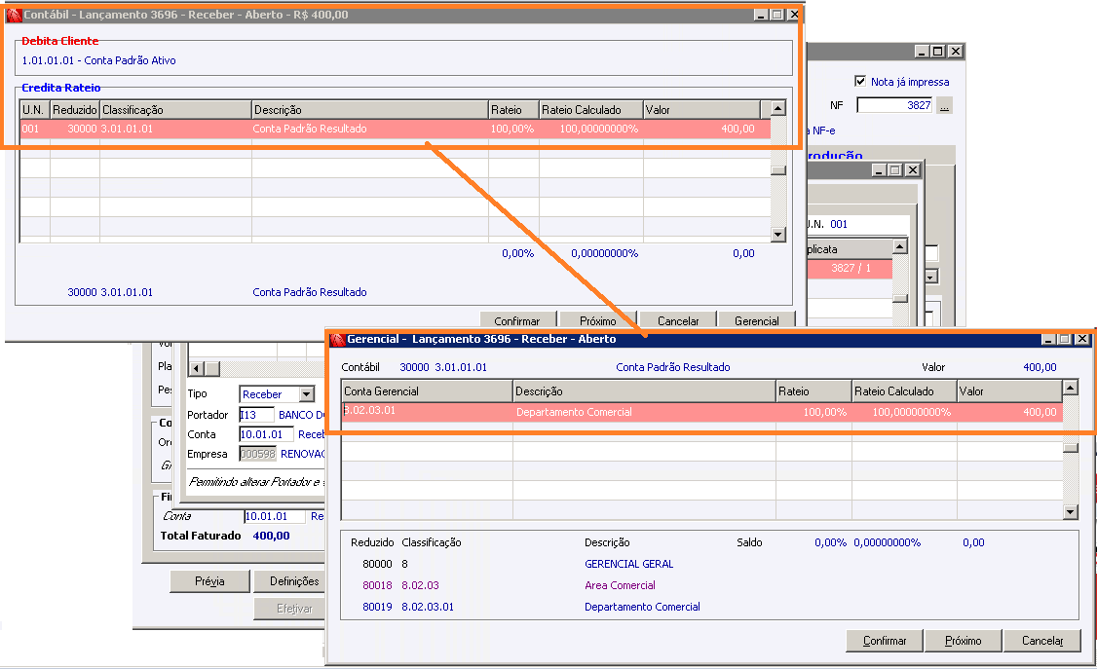Screen dimensions: 1097x669
Task: Click the up arrow of the Gerencial grid scrollbar
Action: [x=1071, y=388]
